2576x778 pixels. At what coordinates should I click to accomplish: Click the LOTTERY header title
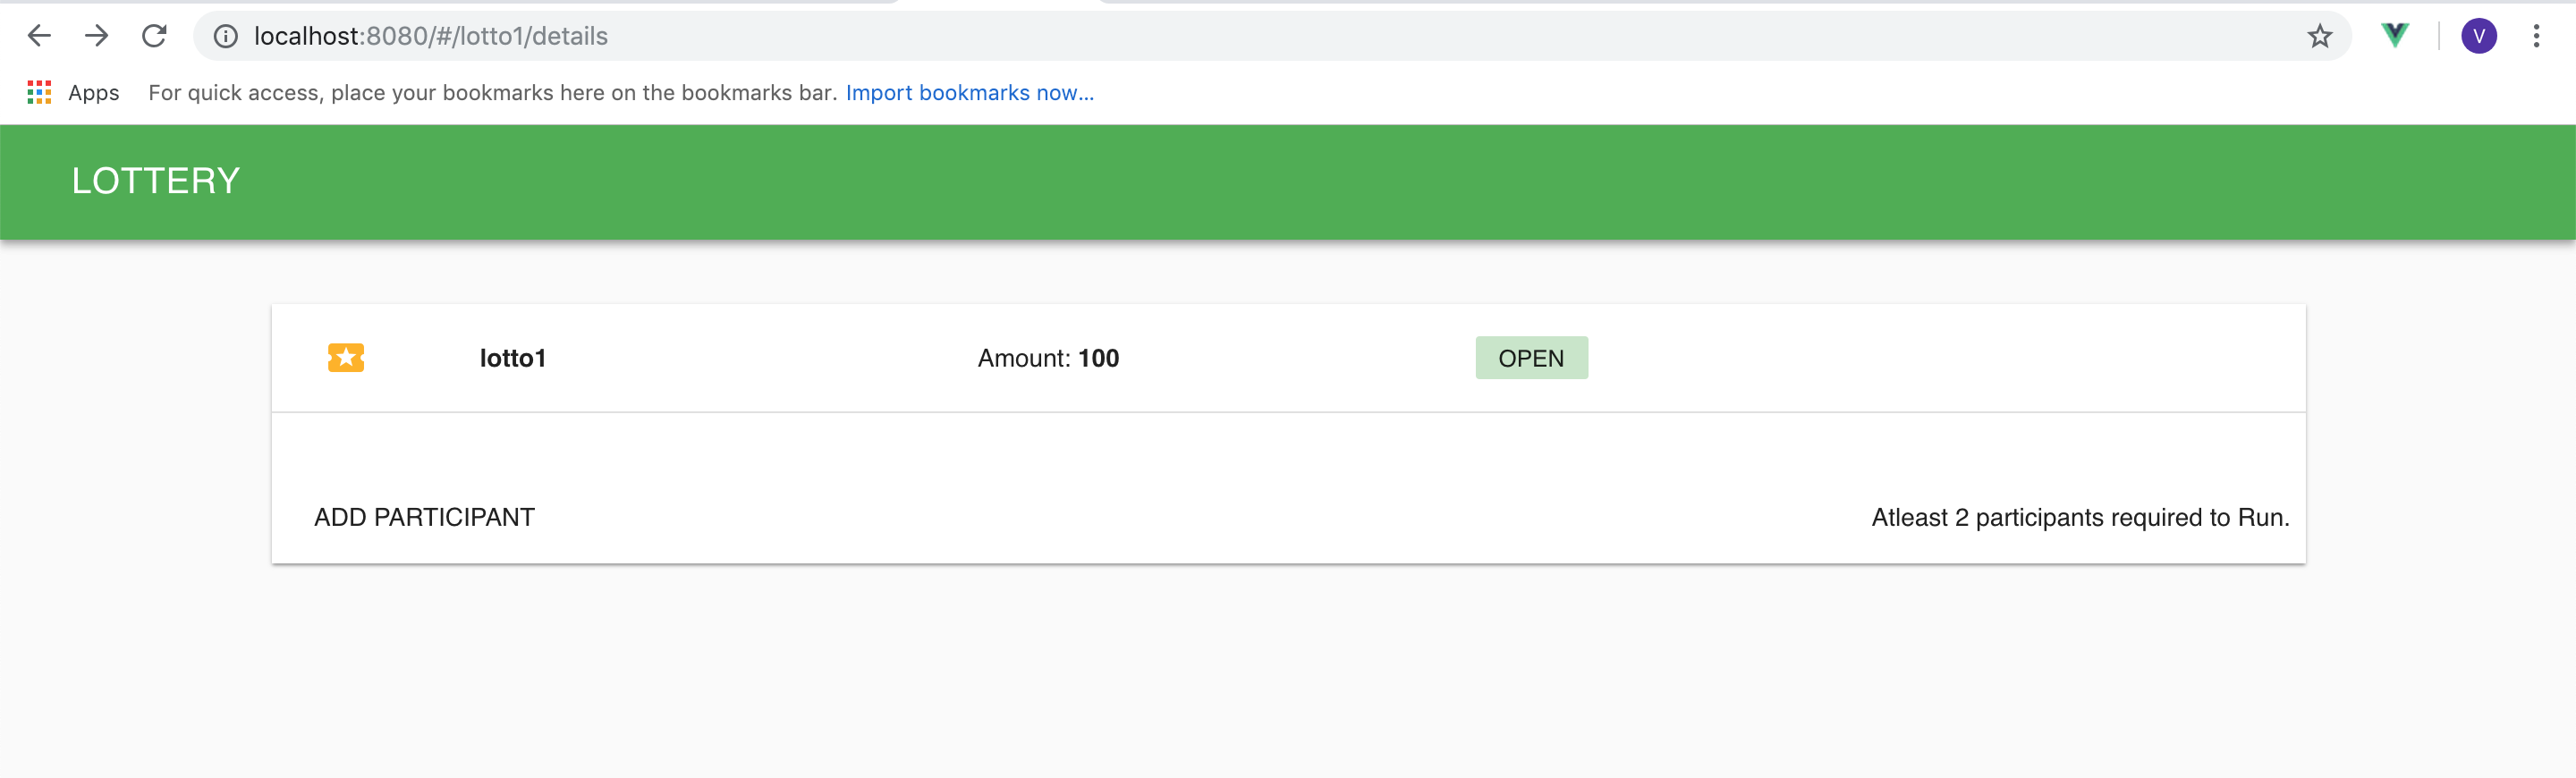(156, 181)
